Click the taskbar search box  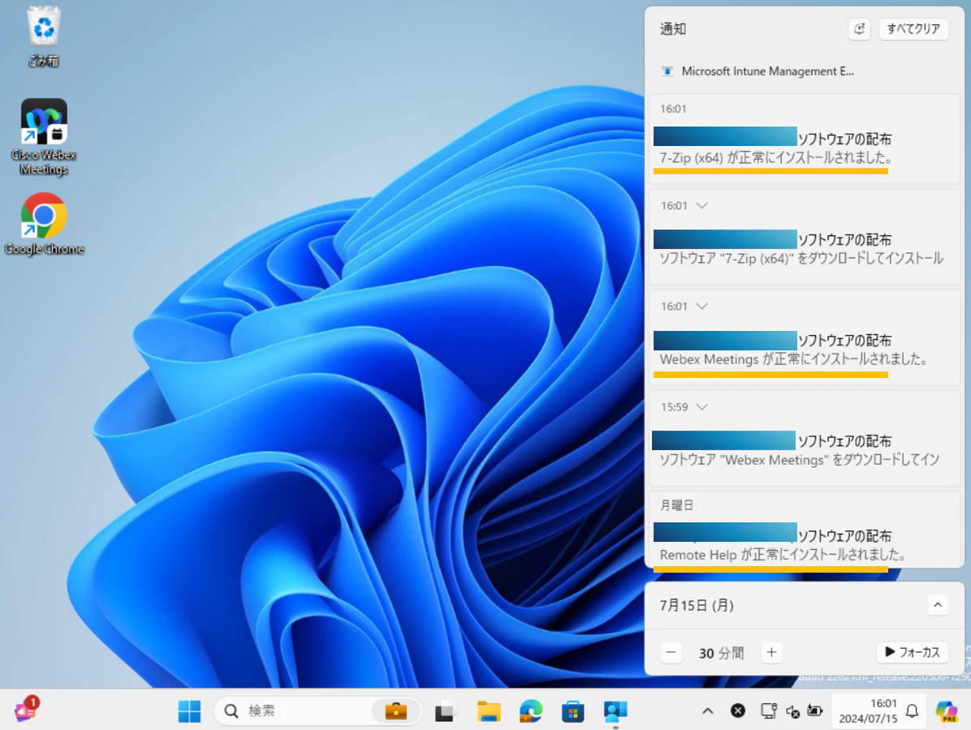(x=317, y=711)
